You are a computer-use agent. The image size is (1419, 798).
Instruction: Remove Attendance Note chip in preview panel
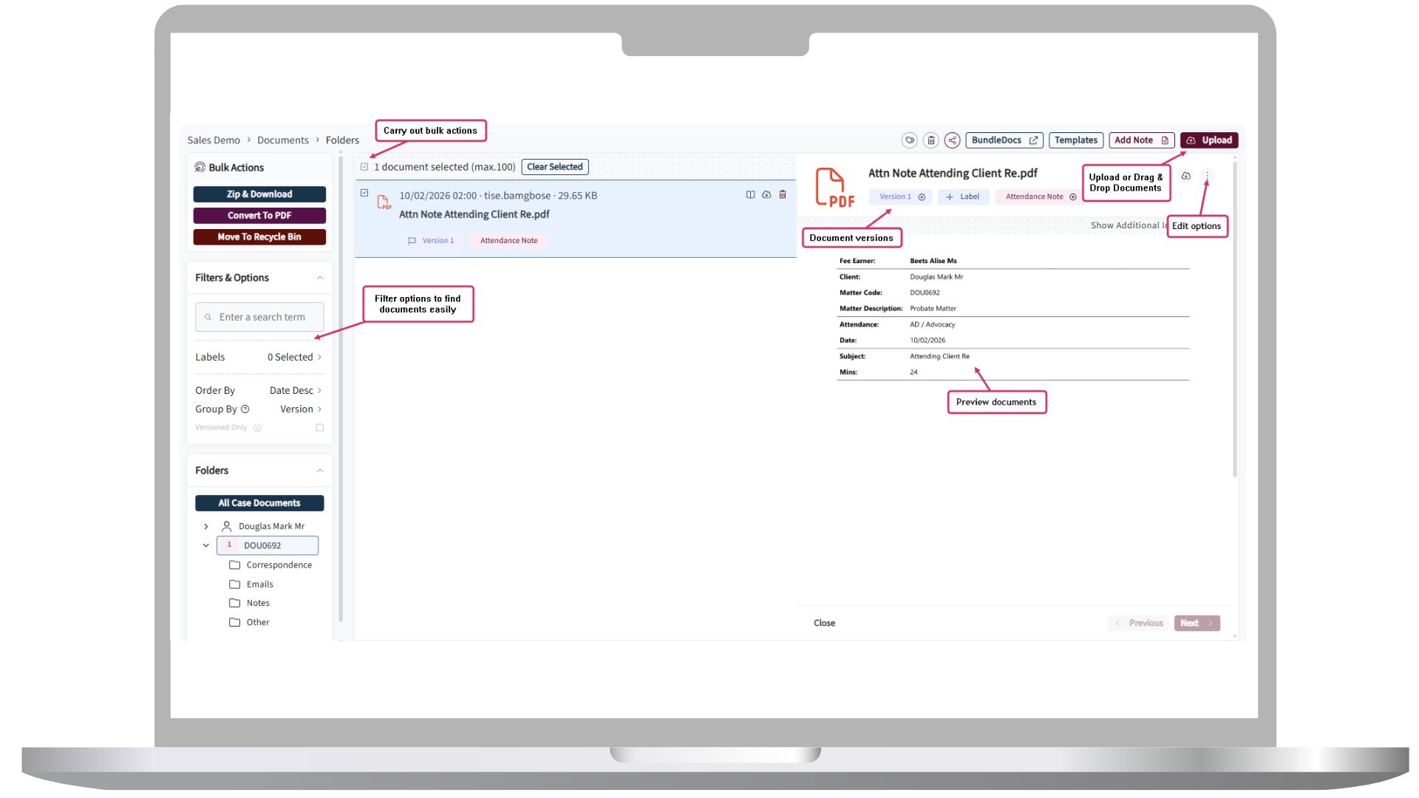(x=1073, y=197)
